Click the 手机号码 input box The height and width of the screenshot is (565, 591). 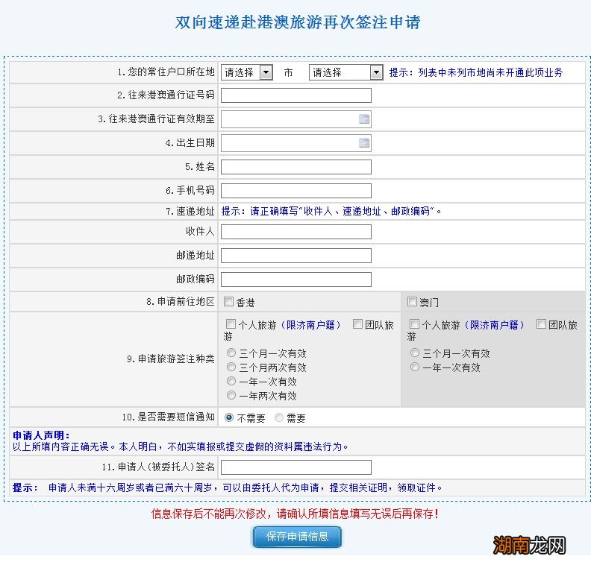point(295,191)
